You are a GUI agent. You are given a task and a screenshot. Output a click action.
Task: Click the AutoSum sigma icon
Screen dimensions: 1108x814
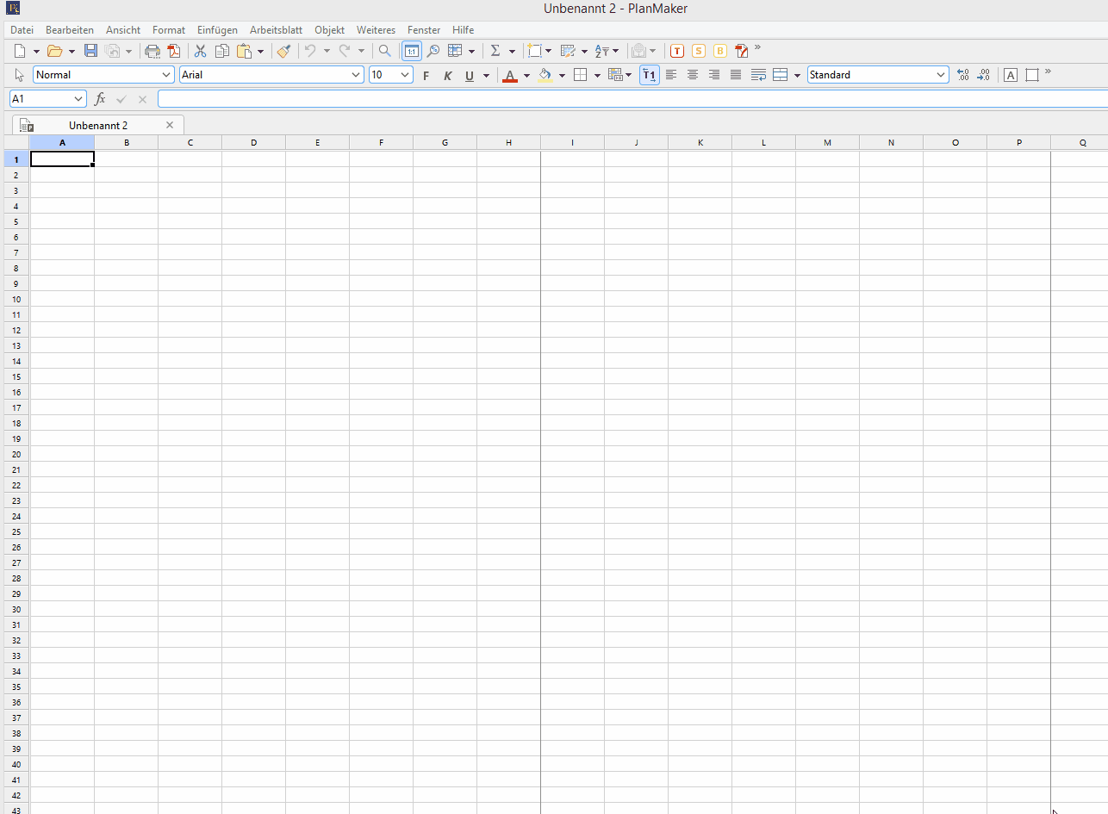495,51
